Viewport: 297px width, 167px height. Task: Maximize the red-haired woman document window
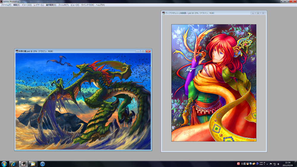click(258, 13)
